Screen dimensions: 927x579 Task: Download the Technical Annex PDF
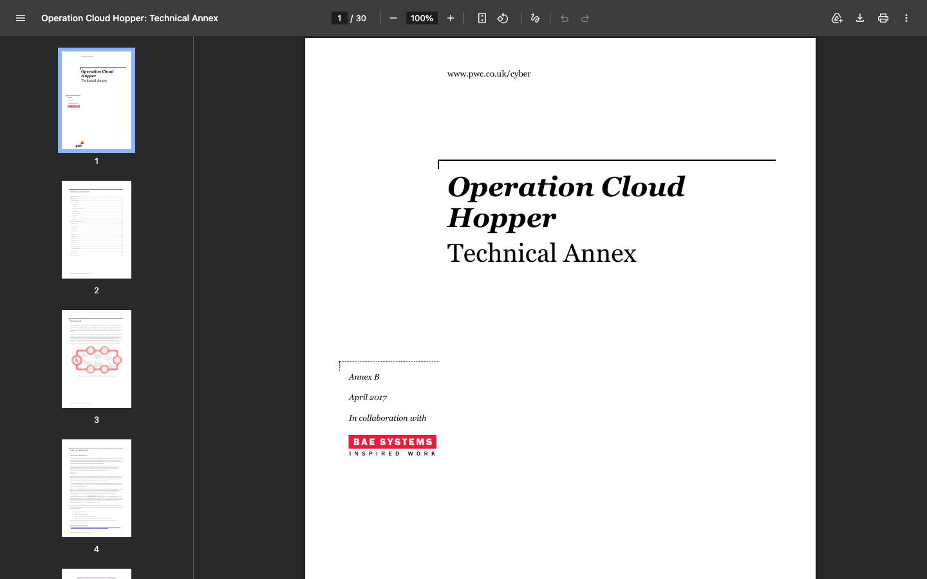[860, 18]
